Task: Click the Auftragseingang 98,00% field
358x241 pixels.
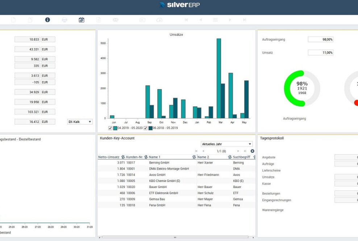Action: pyautogui.click(x=320, y=39)
